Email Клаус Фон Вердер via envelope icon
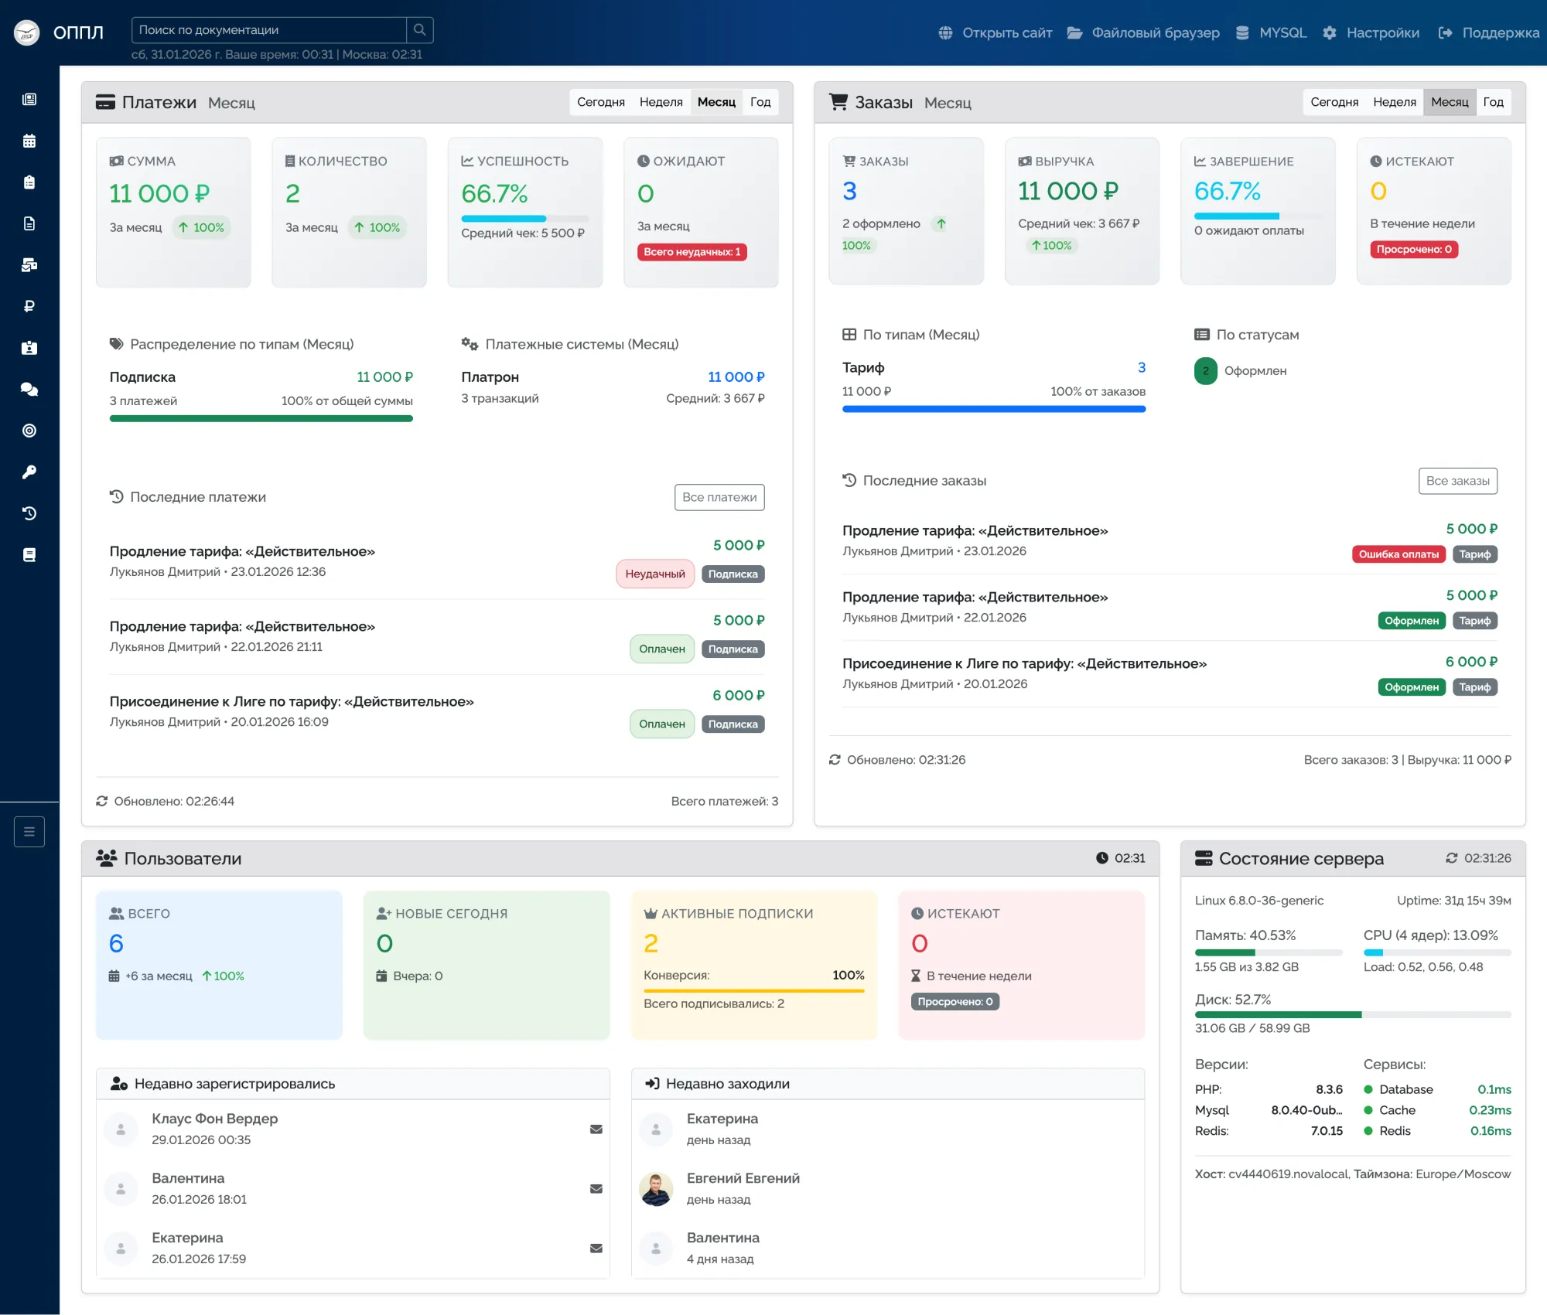The width and height of the screenshot is (1547, 1315). 596,1129
